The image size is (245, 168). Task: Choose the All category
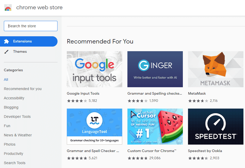6,79
